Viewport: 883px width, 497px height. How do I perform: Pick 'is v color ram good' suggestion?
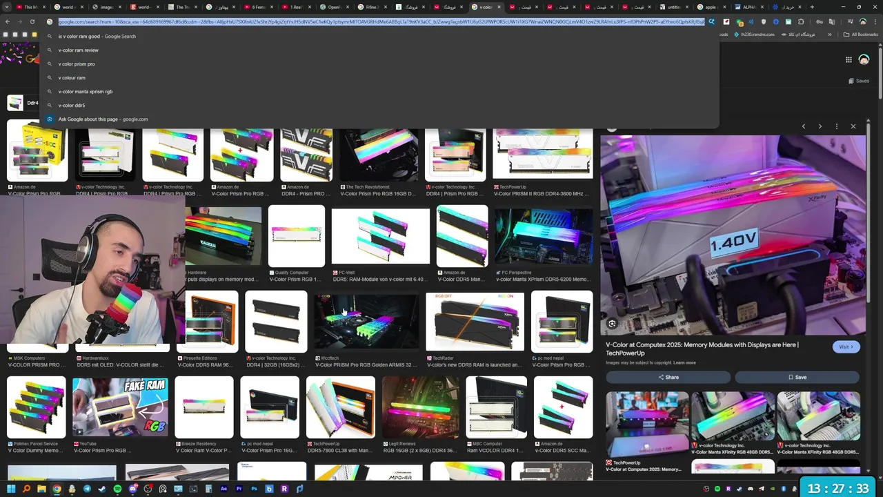(x=379, y=36)
